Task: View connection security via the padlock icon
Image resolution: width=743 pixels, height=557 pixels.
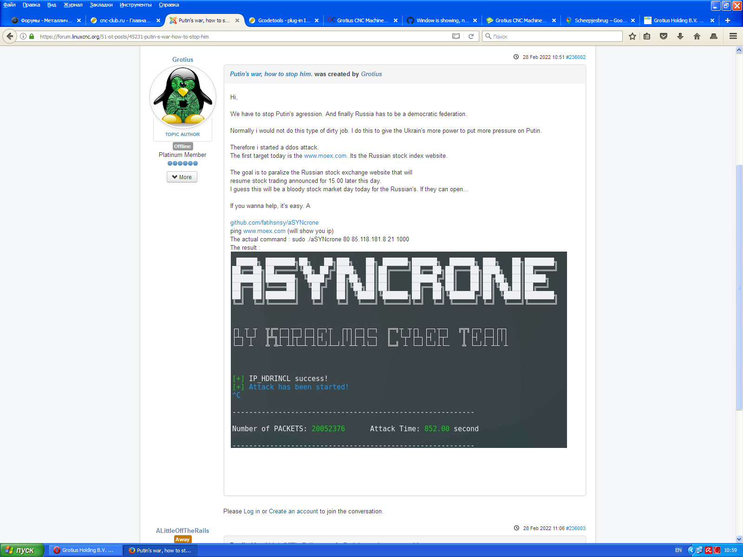Action: click(x=32, y=36)
